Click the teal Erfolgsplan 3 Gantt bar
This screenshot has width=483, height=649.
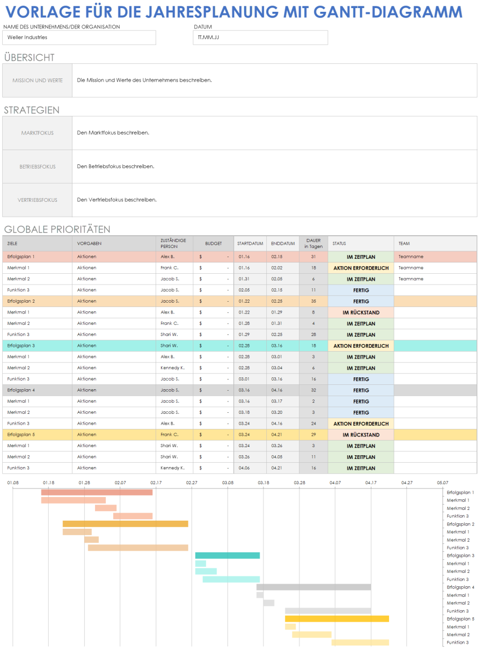[228, 556]
